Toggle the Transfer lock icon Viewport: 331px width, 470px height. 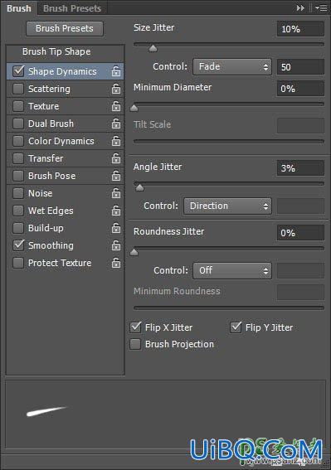tap(116, 158)
